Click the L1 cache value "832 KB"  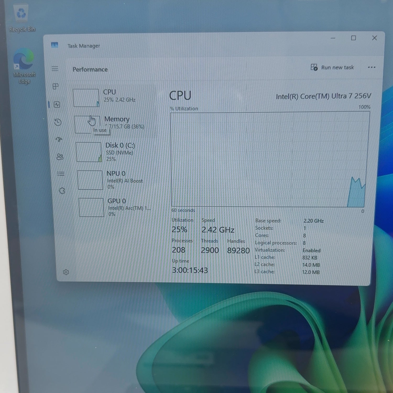pyautogui.click(x=309, y=258)
